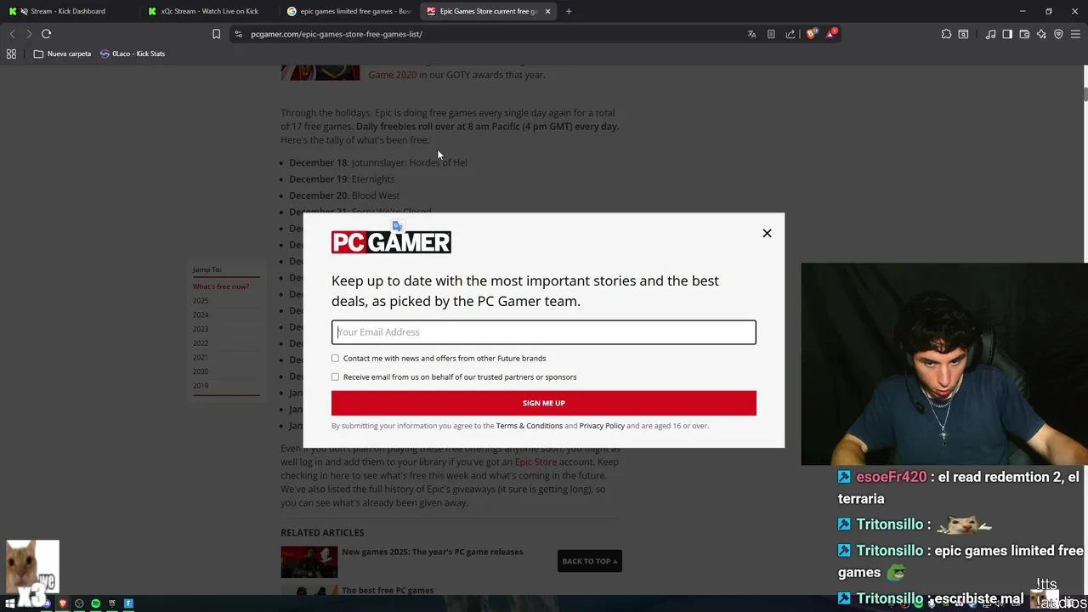
Task: Open the extensions puzzle icon
Action: click(x=946, y=34)
